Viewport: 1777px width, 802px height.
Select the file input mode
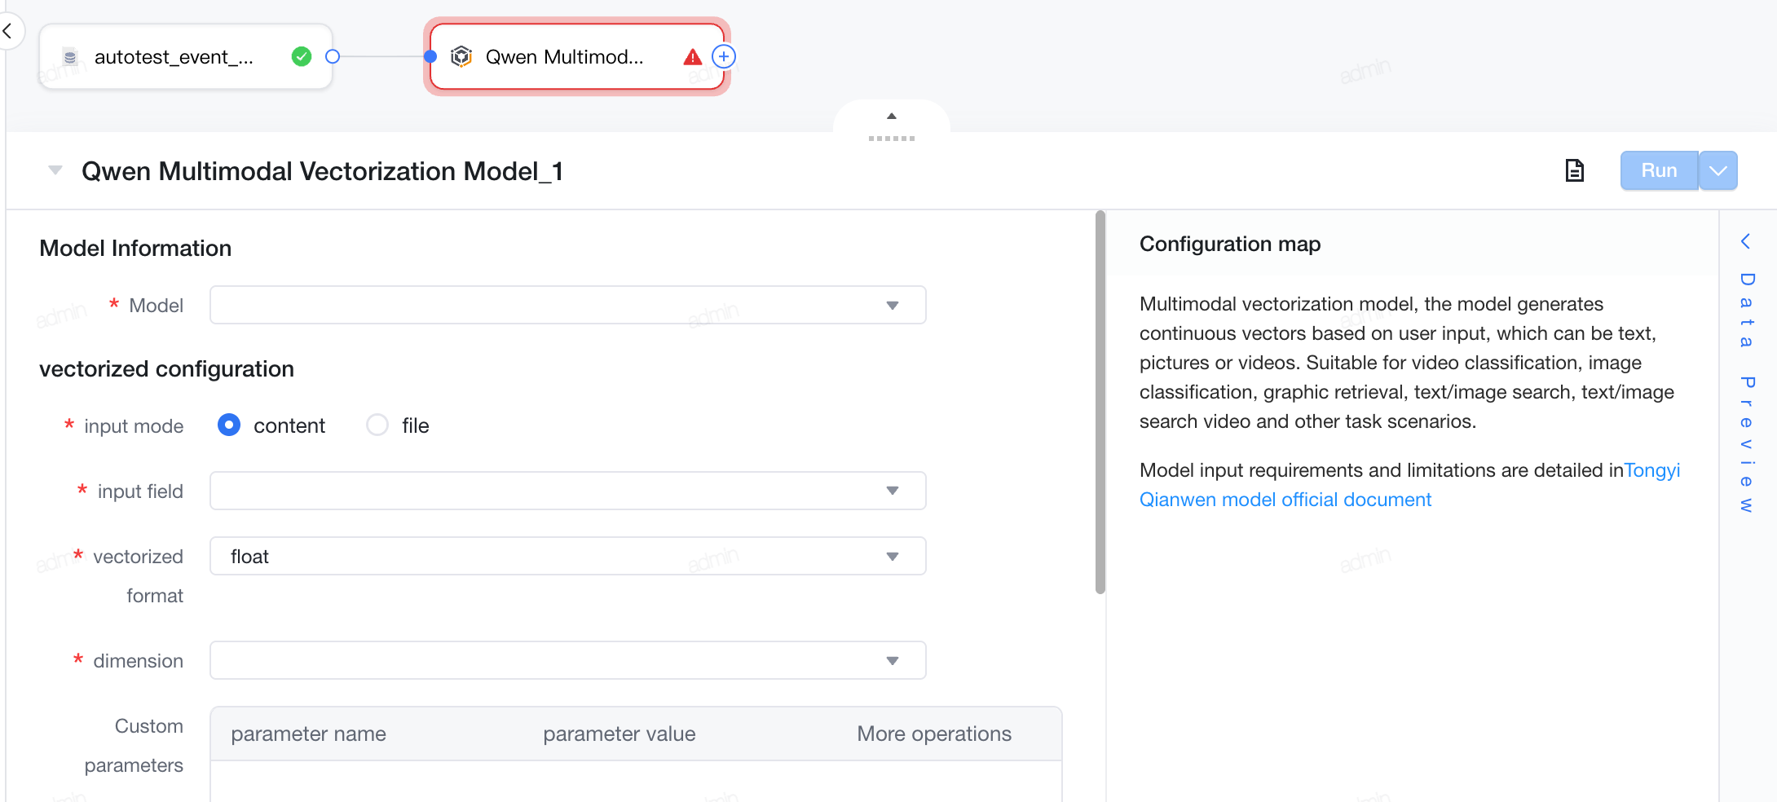[377, 425]
